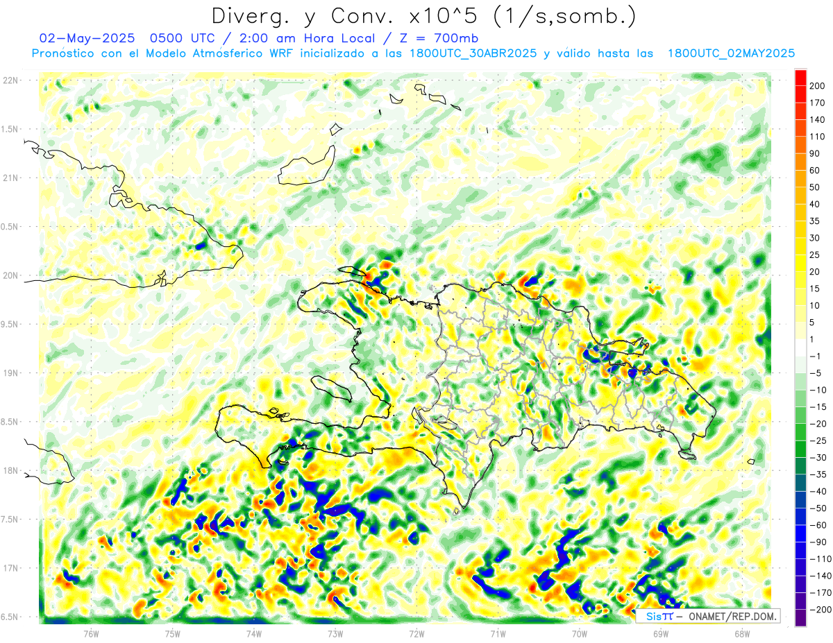
Task: Click the latitude axis label '0.5N'
Action: 10,227
